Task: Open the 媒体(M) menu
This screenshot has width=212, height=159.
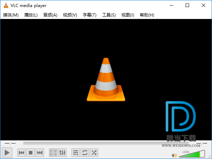Action: point(11,15)
